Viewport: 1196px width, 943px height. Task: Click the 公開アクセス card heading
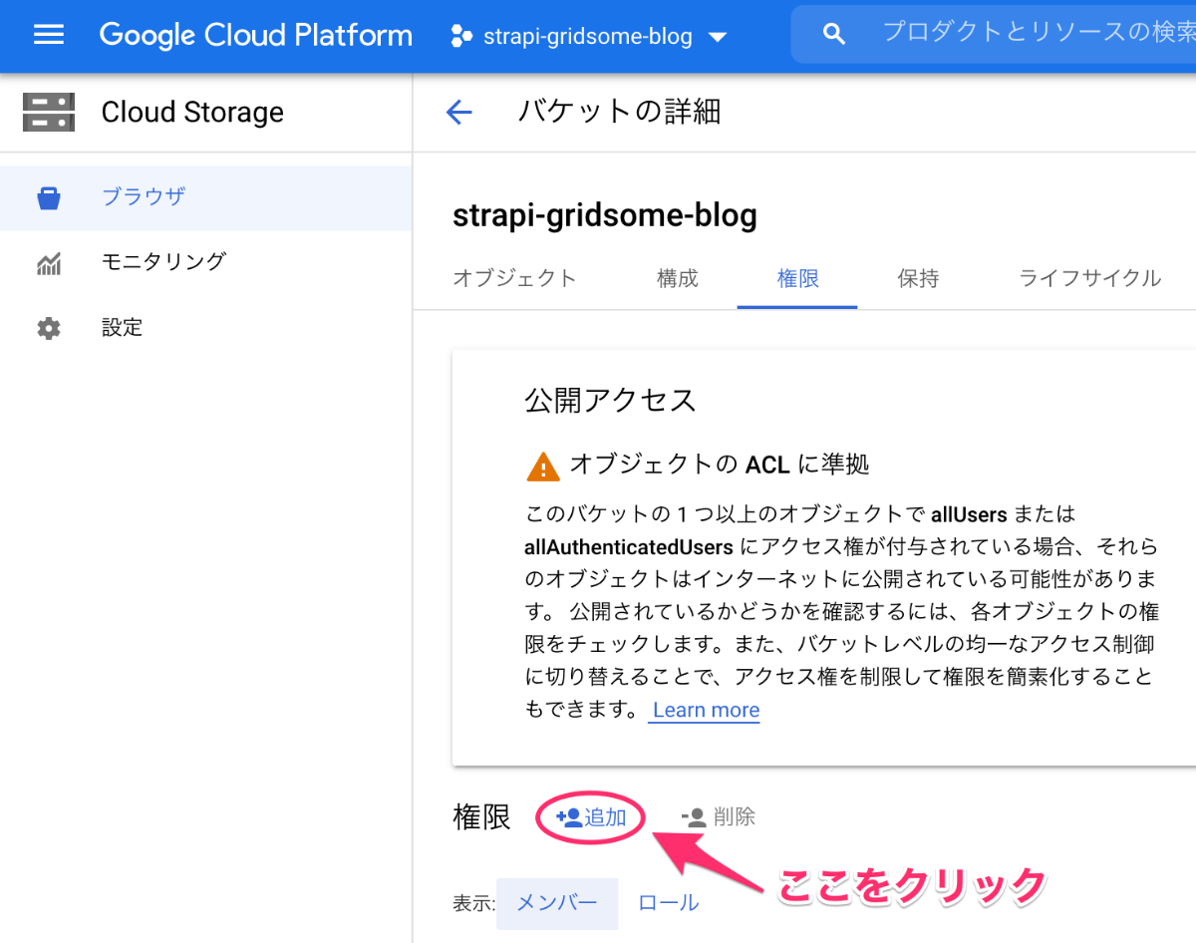[610, 400]
